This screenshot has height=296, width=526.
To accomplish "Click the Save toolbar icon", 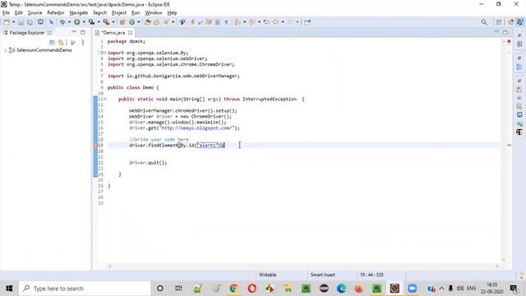I will [x=21, y=22].
